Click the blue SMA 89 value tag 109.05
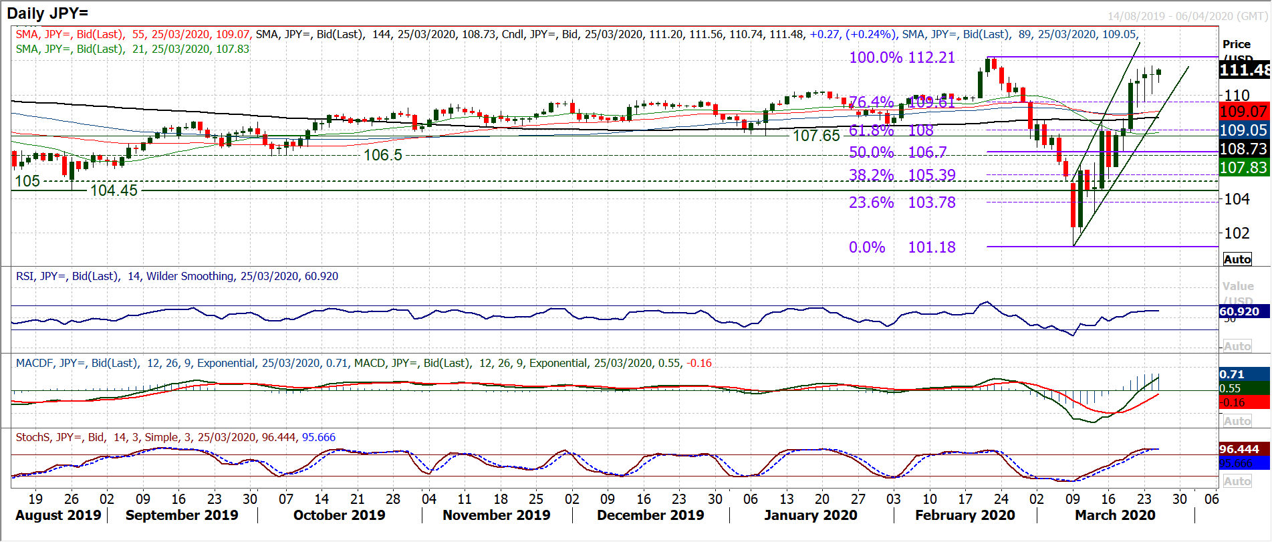The width and height of the screenshot is (1272, 542). tap(1244, 130)
